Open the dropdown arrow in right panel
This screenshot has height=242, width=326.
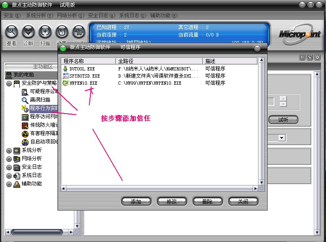tap(282, 138)
